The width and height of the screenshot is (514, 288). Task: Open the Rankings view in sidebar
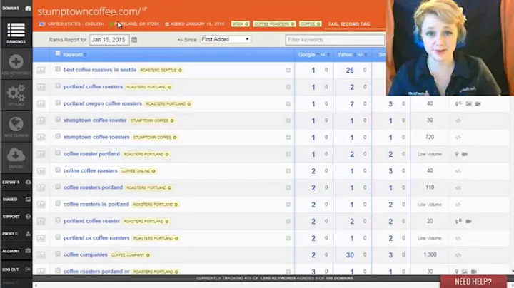coord(16,33)
